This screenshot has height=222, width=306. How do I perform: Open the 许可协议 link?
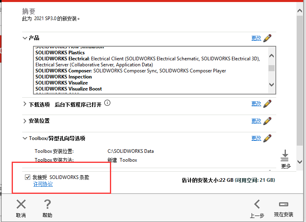coord(43,184)
